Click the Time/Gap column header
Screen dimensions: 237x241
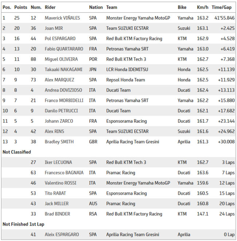(x=221, y=7)
